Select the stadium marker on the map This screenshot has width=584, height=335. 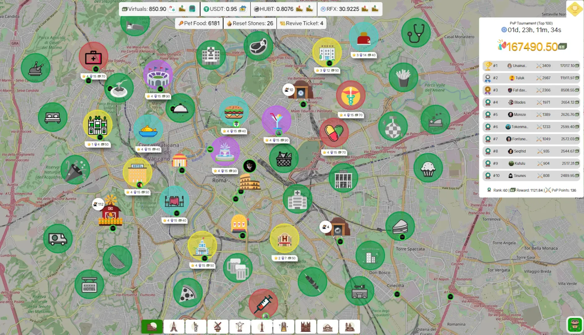coord(158,75)
